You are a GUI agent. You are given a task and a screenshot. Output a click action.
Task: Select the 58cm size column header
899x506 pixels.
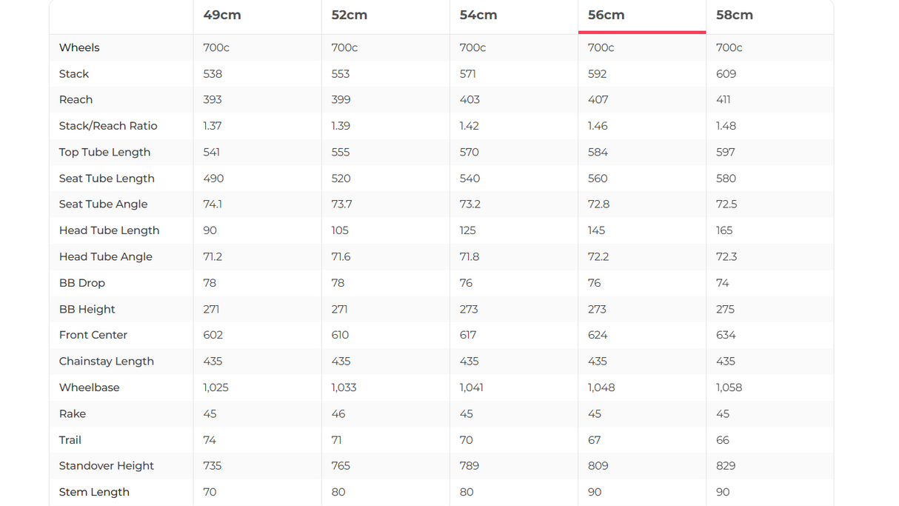tap(734, 16)
